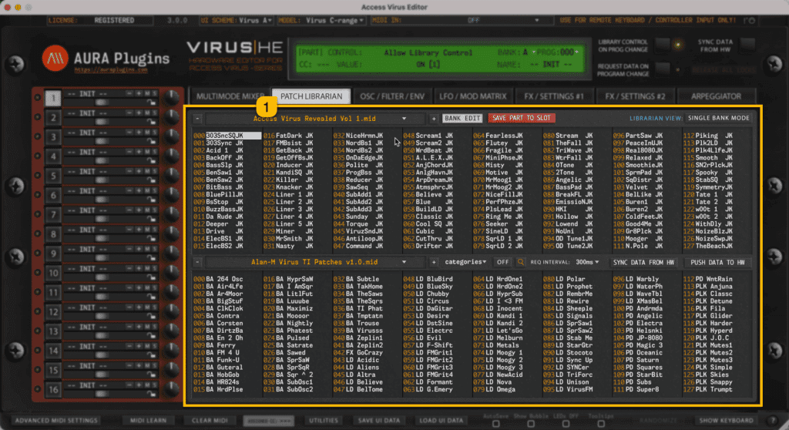Select the part 10 number button
The width and height of the screenshot is (789, 430).
click(53, 274)
